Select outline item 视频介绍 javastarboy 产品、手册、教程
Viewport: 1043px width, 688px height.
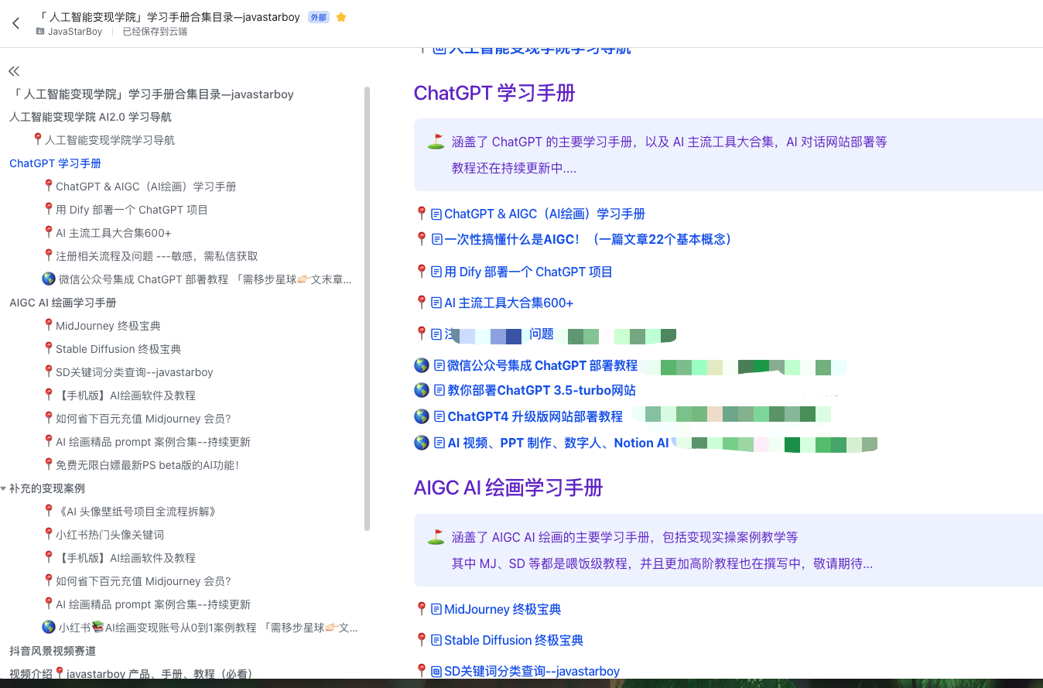tap(132, 674)
